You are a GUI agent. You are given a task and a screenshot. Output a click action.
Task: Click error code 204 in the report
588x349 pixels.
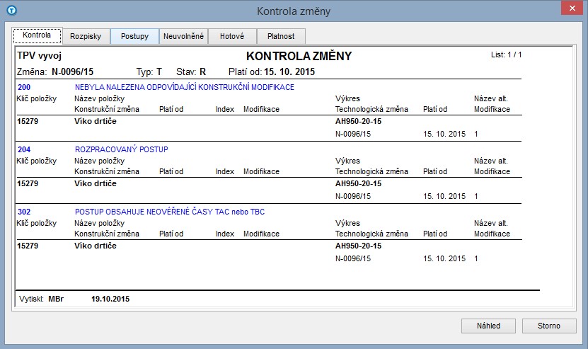click(x=23, y=149)
